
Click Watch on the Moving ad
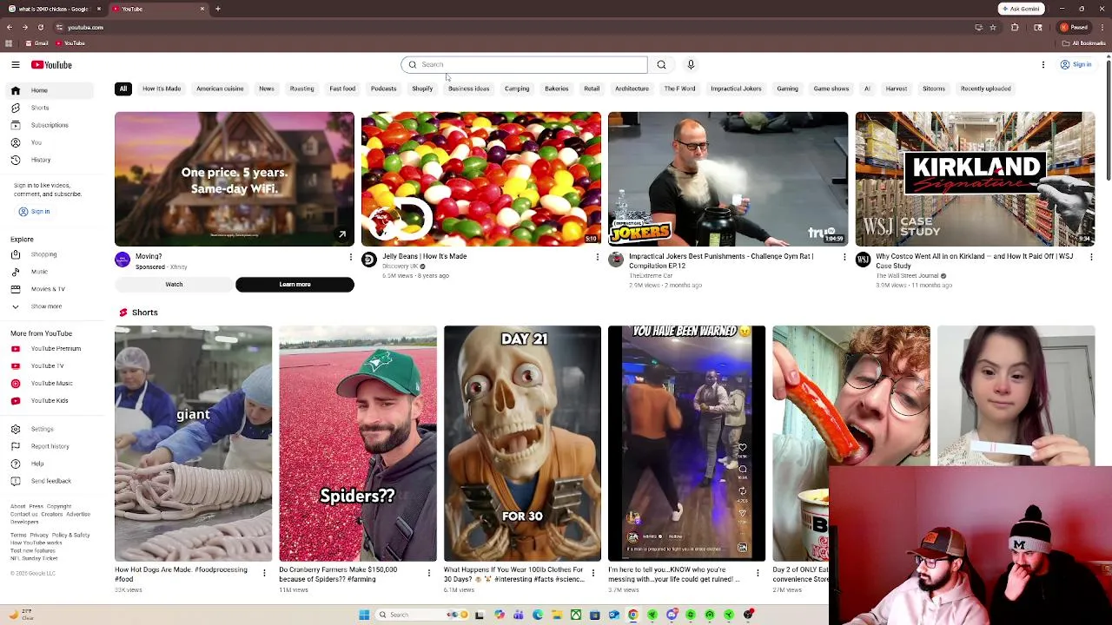click(174, 285)
